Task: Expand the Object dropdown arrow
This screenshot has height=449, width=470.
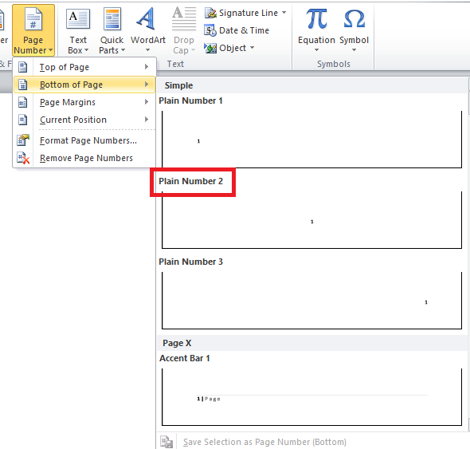Action: pyautogui.click(x=252, y=47)
